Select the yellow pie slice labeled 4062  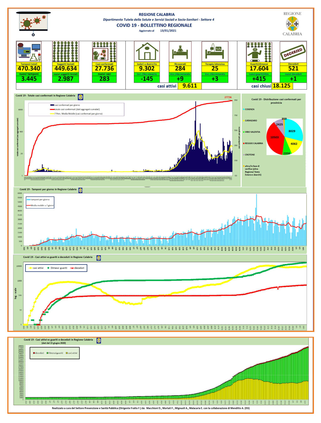[294, 144]
